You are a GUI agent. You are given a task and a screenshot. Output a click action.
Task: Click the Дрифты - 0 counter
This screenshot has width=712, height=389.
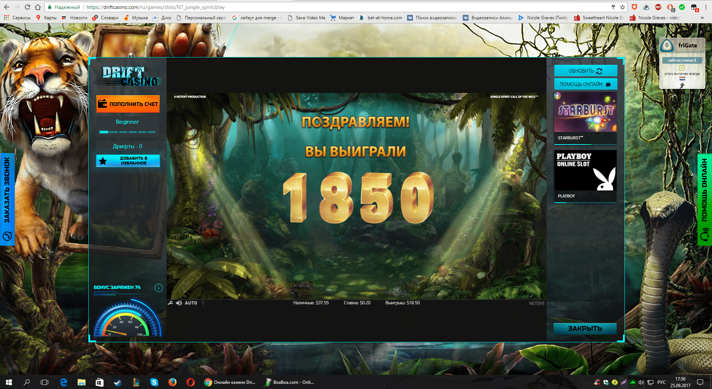tap(128, 146)
